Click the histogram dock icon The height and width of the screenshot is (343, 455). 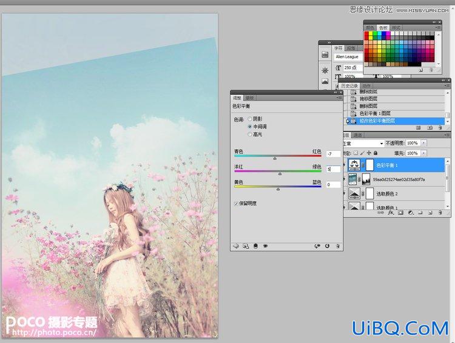click(x=325, y=81)
